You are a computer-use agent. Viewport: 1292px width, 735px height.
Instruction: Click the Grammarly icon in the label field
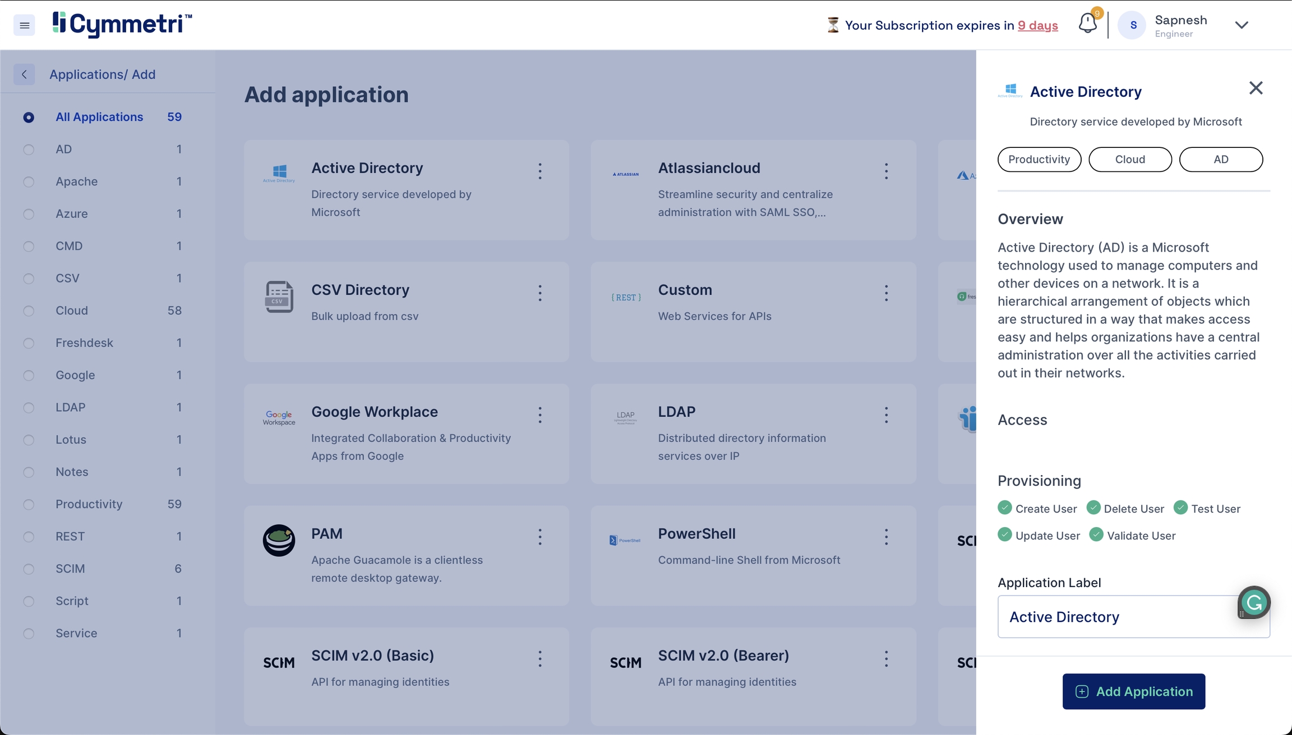1254,603
